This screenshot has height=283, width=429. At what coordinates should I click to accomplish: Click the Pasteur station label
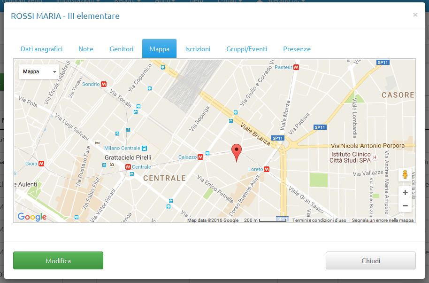(283, 67)
